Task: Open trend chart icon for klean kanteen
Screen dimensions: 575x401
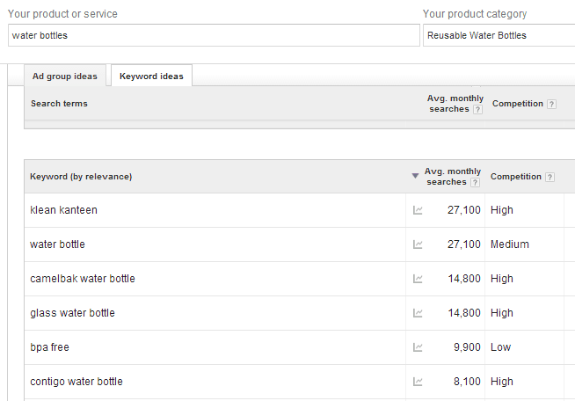Action: click(x=418, y=210)
